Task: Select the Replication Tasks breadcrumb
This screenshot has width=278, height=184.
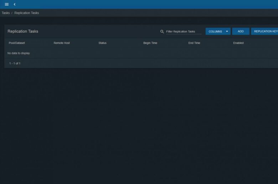Action: pyautogui.click(x=27, y=13)
